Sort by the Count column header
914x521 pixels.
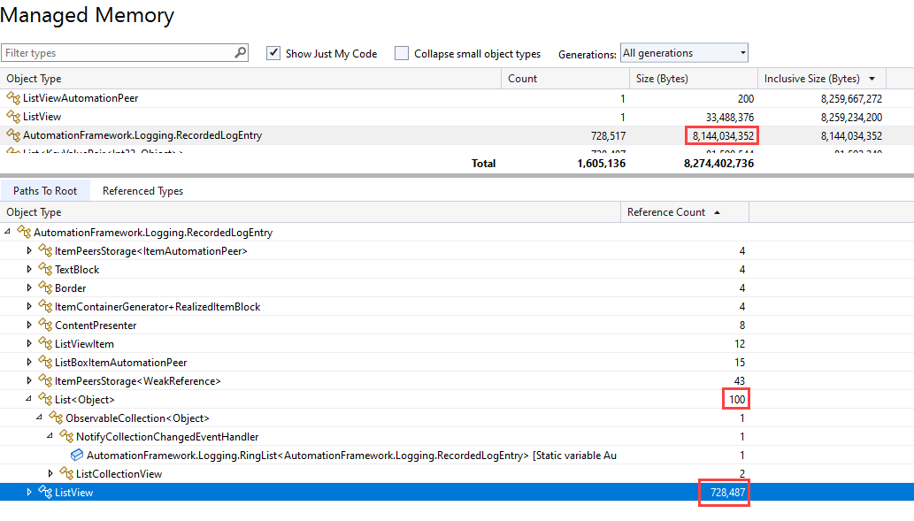(522, 79)
